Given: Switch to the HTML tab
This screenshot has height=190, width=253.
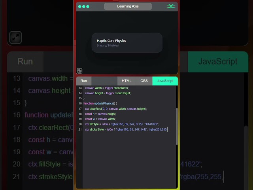Looking at the screenshot, I should point(126,81).
